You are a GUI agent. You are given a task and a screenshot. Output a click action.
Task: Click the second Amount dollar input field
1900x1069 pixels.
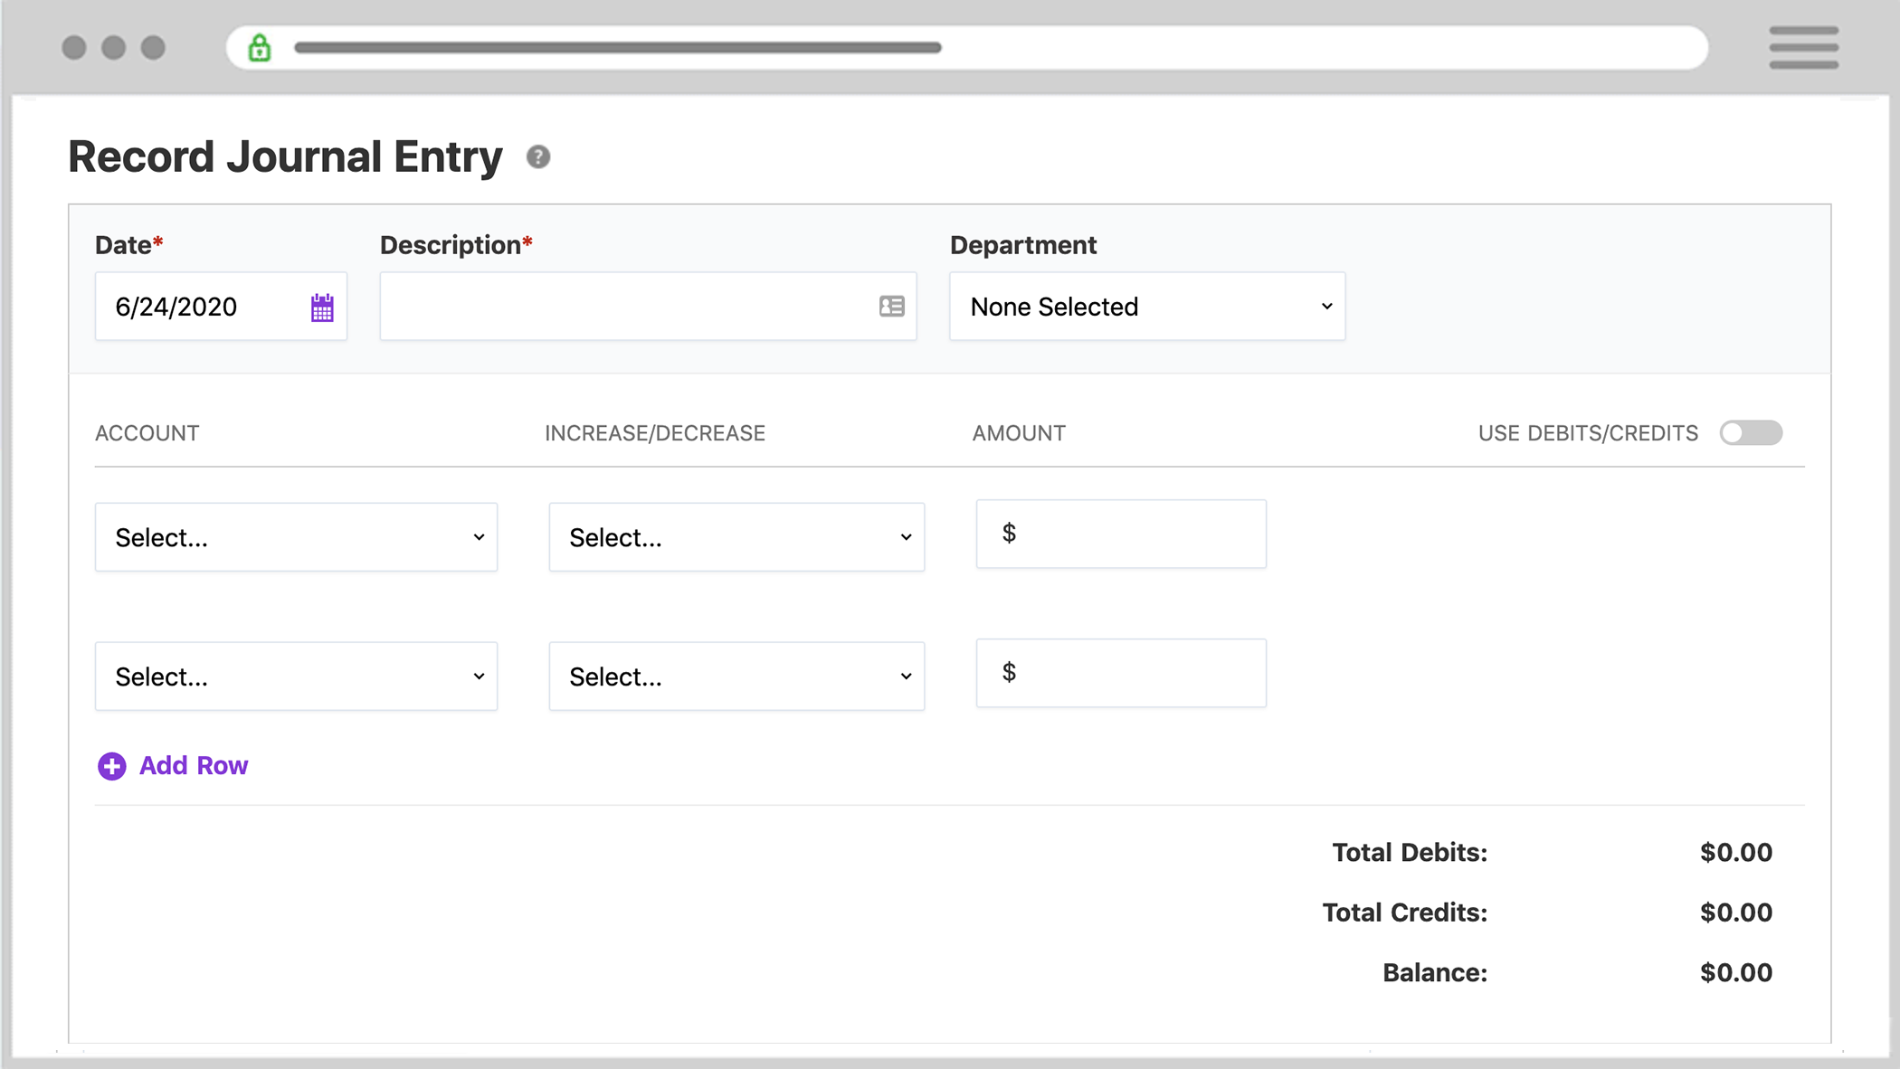pyautogui.click(x=1121, y=674)
